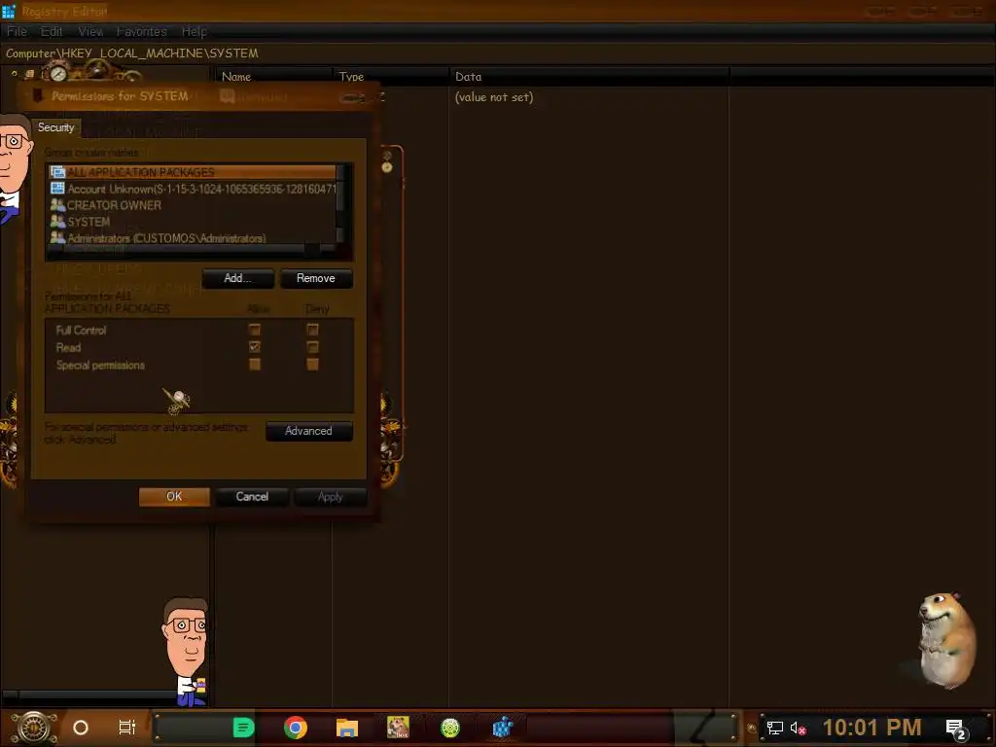Image resolution: width=996 pixels, height=747 pixels.
Task: Click the Apply button
Action: click(x=331, y=497)
